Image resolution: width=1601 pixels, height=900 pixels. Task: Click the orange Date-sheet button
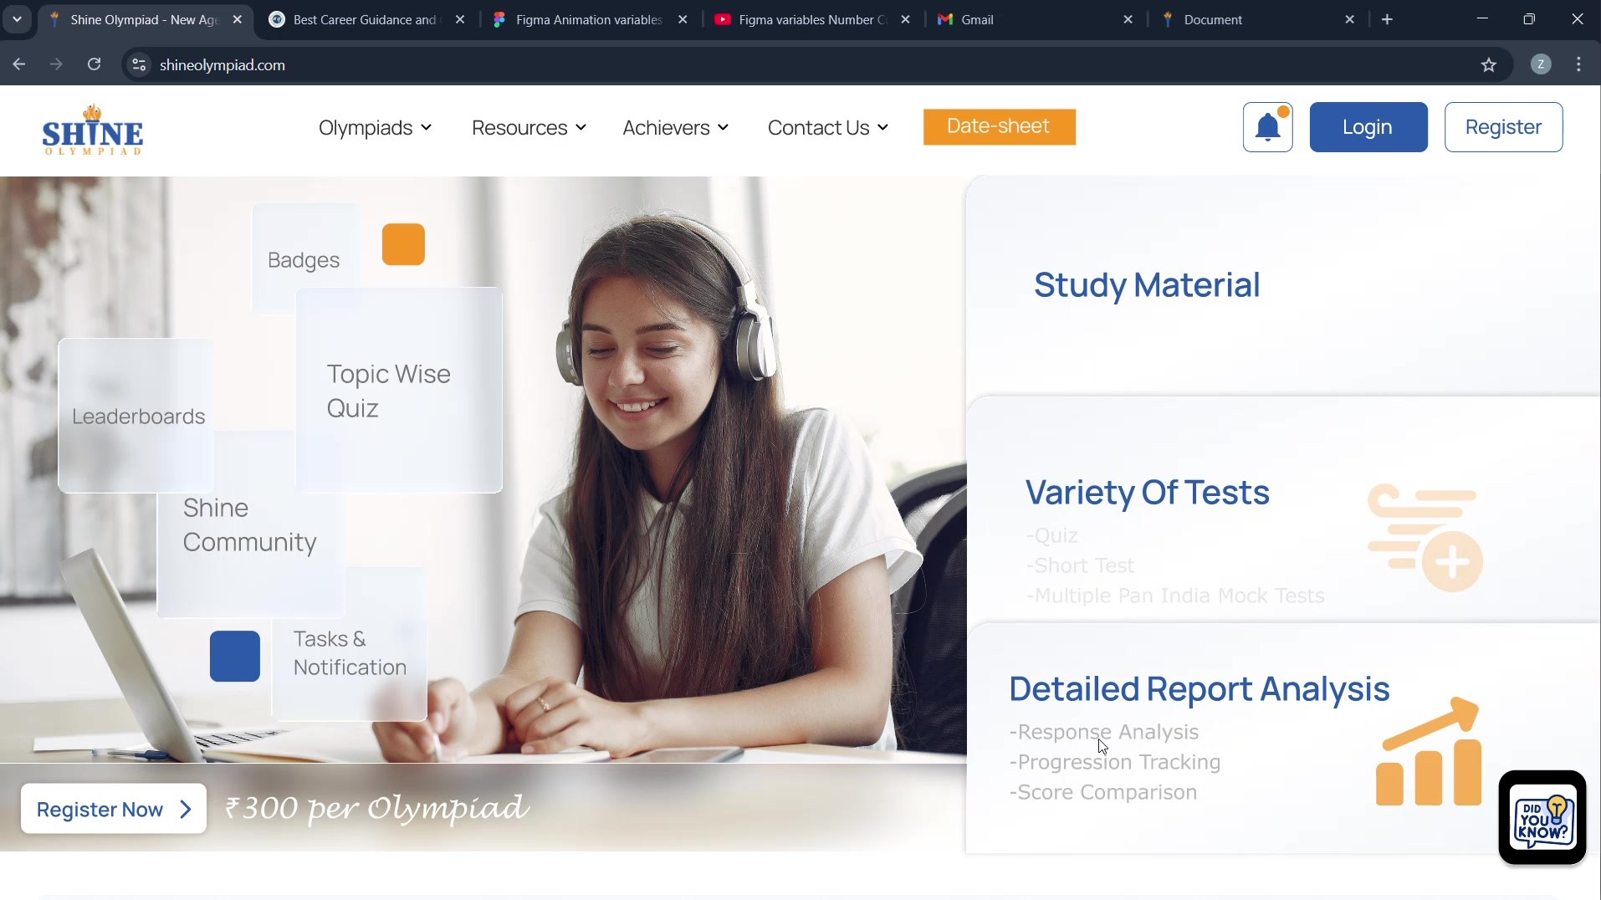point(999,126)
